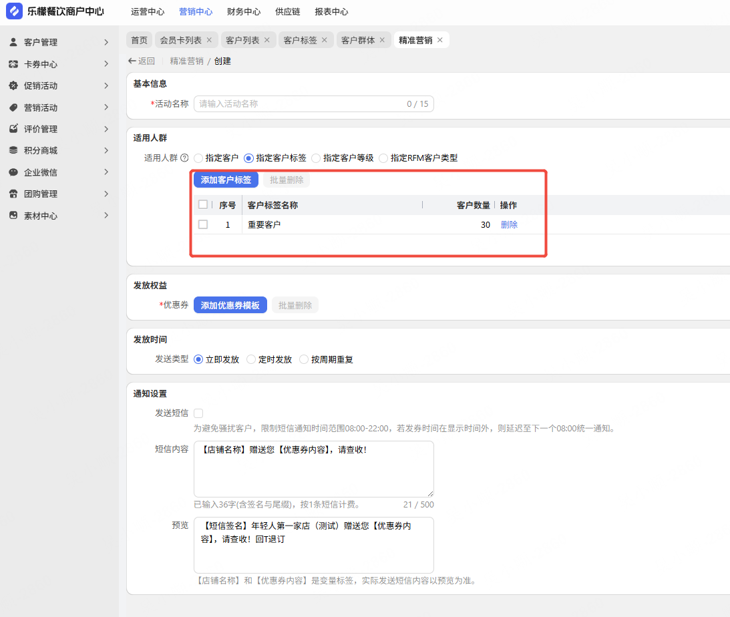The height and width of the screenshot is (617, 730).
Task: Click the 企业微信 chat bubble icon
Action: [13, 172]
